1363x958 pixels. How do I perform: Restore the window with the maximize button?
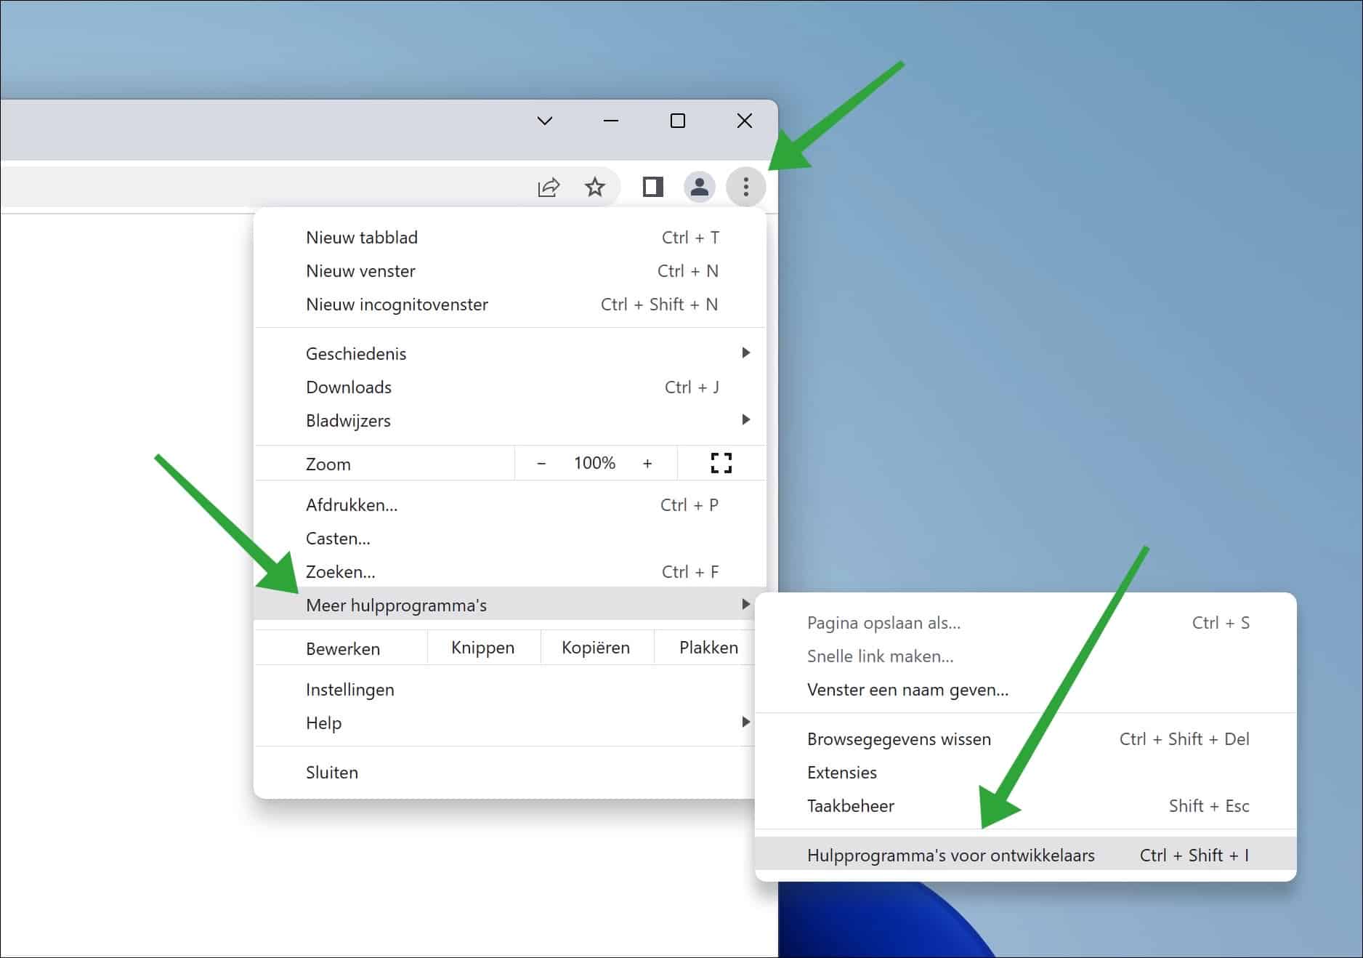(677, 121)
